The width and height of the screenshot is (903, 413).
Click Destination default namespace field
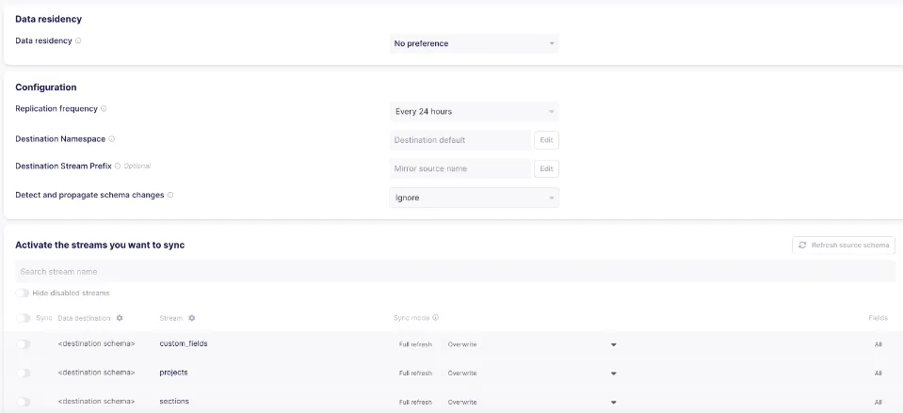[460, 140]
